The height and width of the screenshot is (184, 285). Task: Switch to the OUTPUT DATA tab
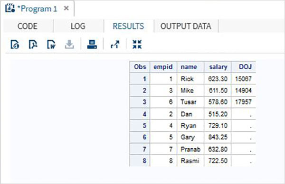186,26
